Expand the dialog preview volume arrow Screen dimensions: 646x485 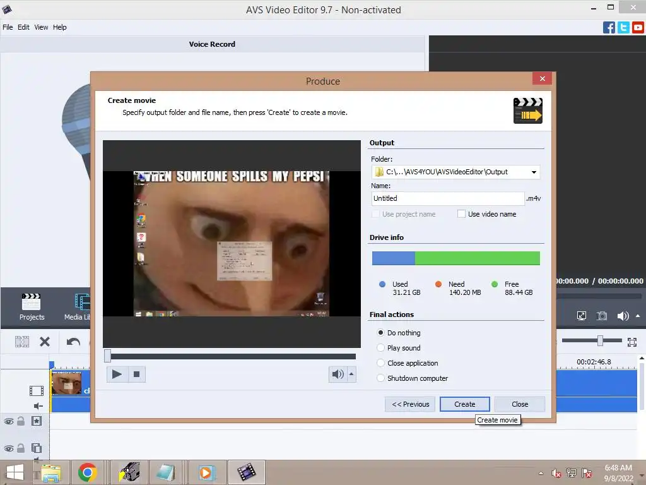click(x=351, y=374)
